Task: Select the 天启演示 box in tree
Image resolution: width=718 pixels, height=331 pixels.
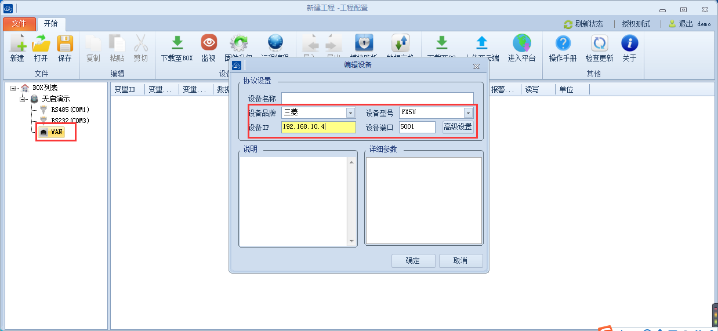Action: click(56, 99)
